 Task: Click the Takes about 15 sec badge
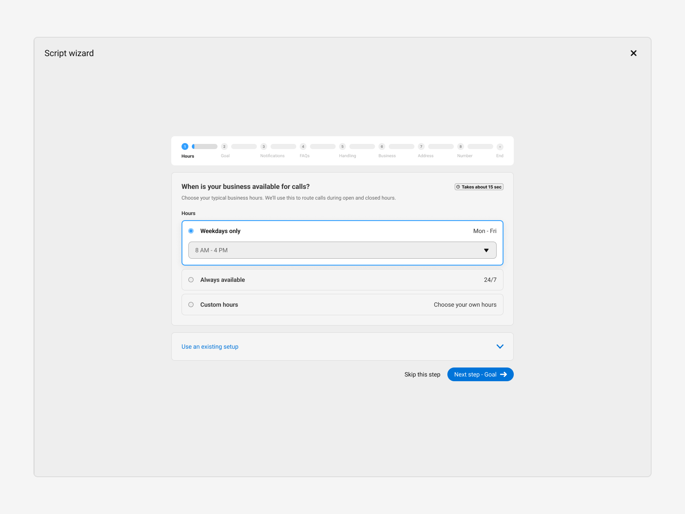click(479, 187)
